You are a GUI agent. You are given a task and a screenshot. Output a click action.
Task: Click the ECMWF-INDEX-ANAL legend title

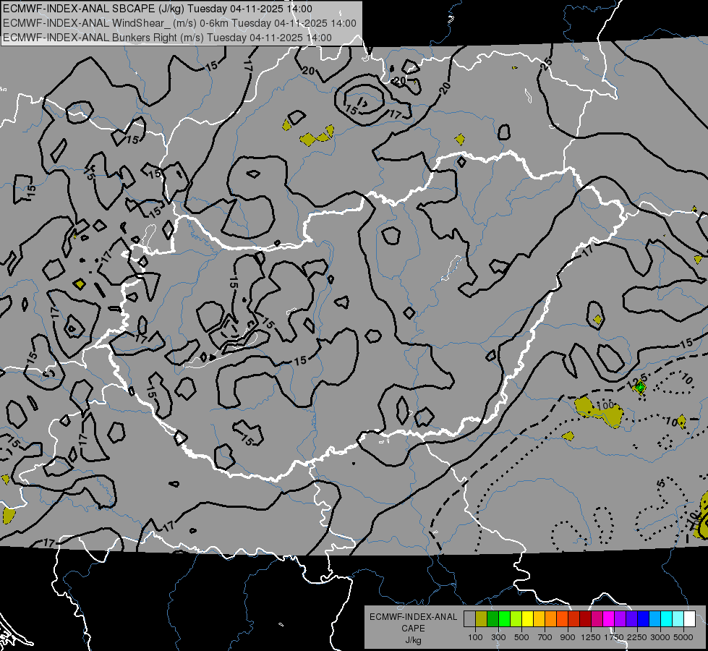point(413,617)
